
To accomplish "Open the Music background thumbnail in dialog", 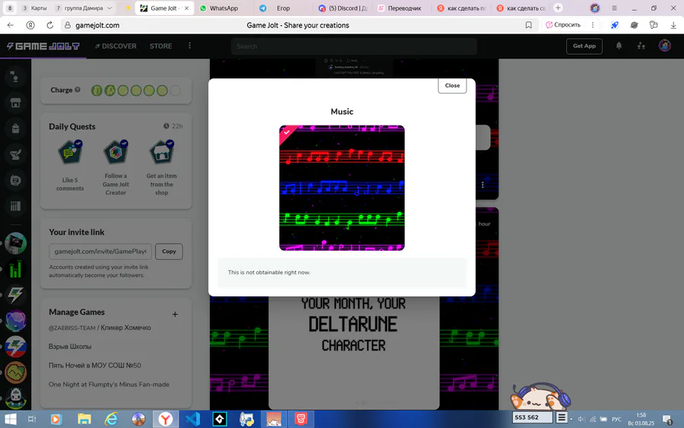I will click(341, 188).
